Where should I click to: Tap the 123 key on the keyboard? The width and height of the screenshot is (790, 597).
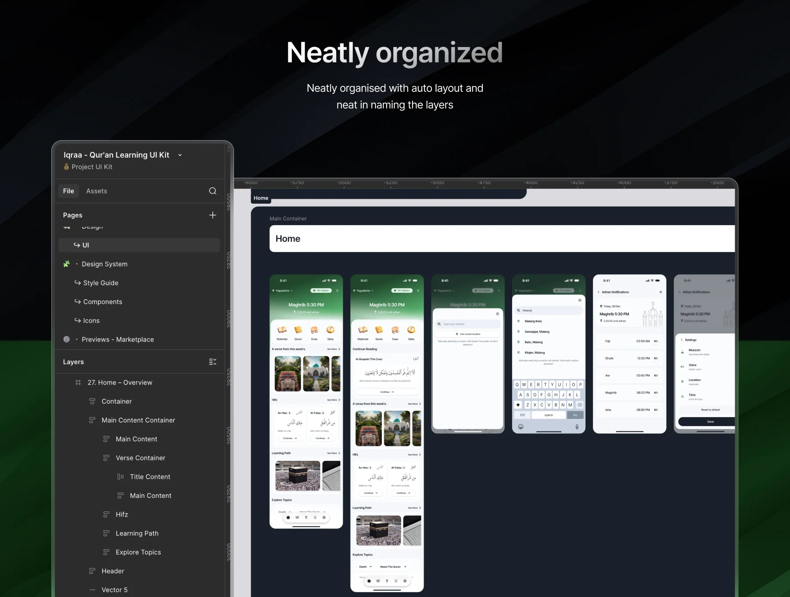click(522, 415)
